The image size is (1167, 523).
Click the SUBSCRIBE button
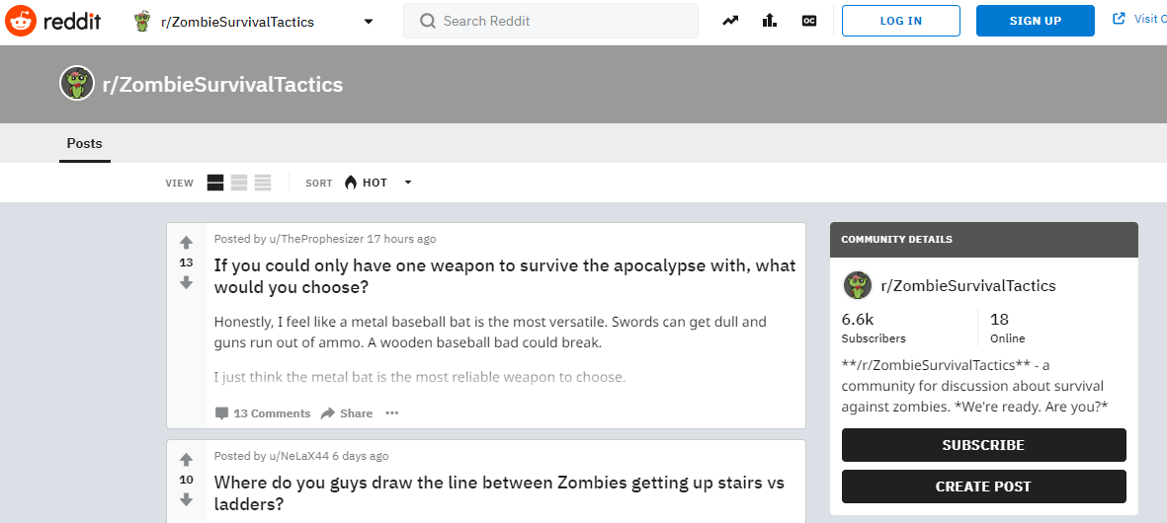pos(983,445)
